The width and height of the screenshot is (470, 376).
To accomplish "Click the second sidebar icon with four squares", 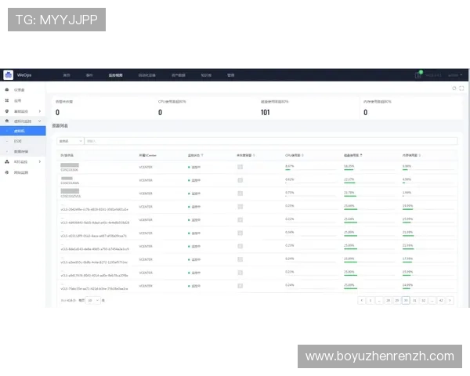I will coord(7,100).
